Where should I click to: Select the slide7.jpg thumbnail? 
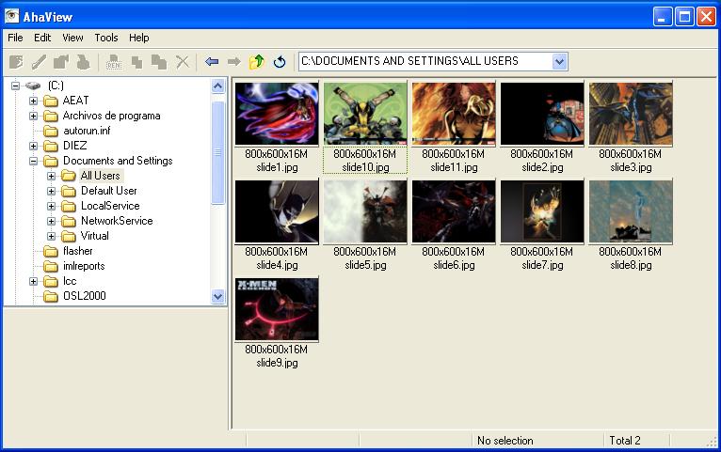point(542,211)
